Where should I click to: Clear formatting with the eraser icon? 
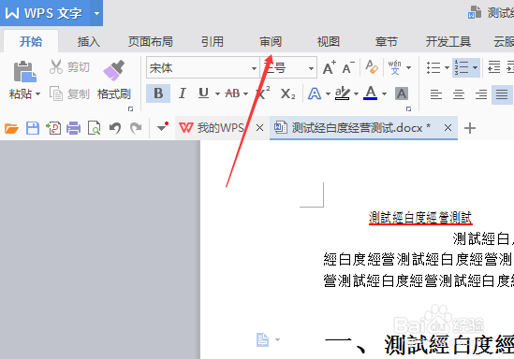(372, 67)
